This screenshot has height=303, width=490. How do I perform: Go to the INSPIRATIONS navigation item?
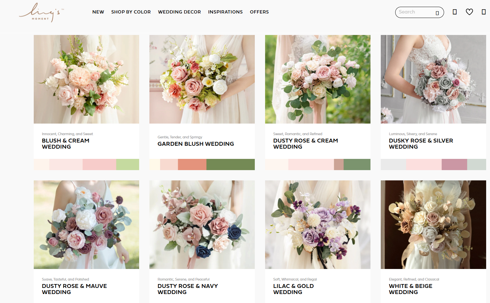click(225, 12)
